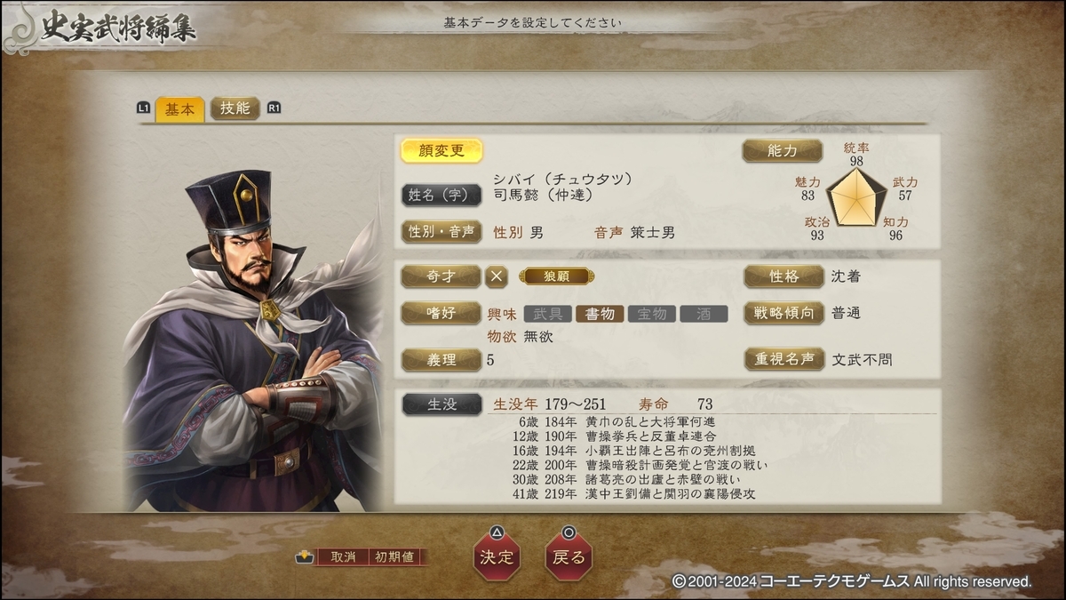The image size is (1066, 600).
Task: Click the X icon next to 奇才
Action: [497, 276]
